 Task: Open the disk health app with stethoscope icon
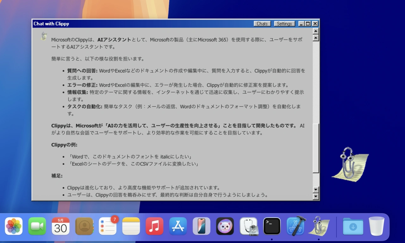pyautogui.click(x=248, y=226)
